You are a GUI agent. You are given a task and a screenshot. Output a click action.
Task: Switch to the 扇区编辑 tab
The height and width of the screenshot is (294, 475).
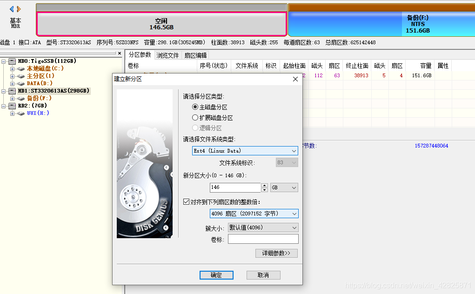click(196, 55)
